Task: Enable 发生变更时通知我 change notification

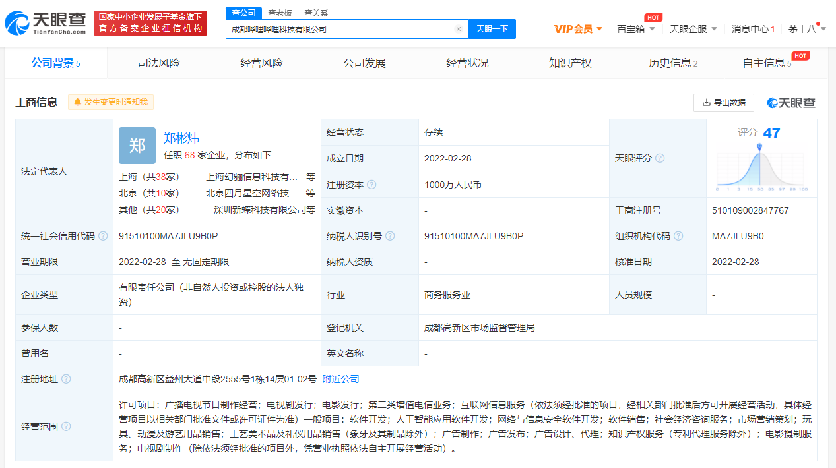Action: (x=111, y=102)
